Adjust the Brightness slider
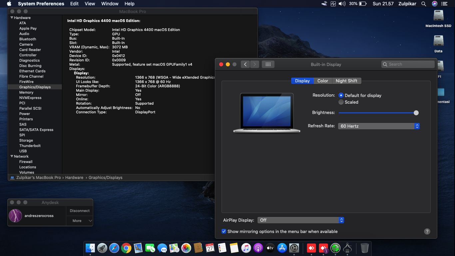 click(416, 113)
